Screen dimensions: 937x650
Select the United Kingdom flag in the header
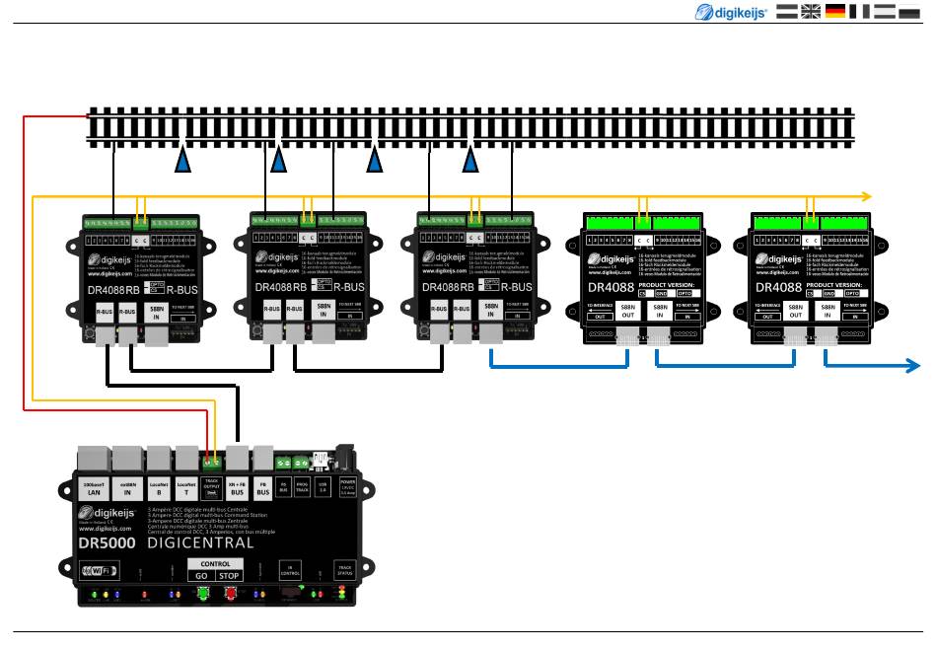tap(811, 12)
